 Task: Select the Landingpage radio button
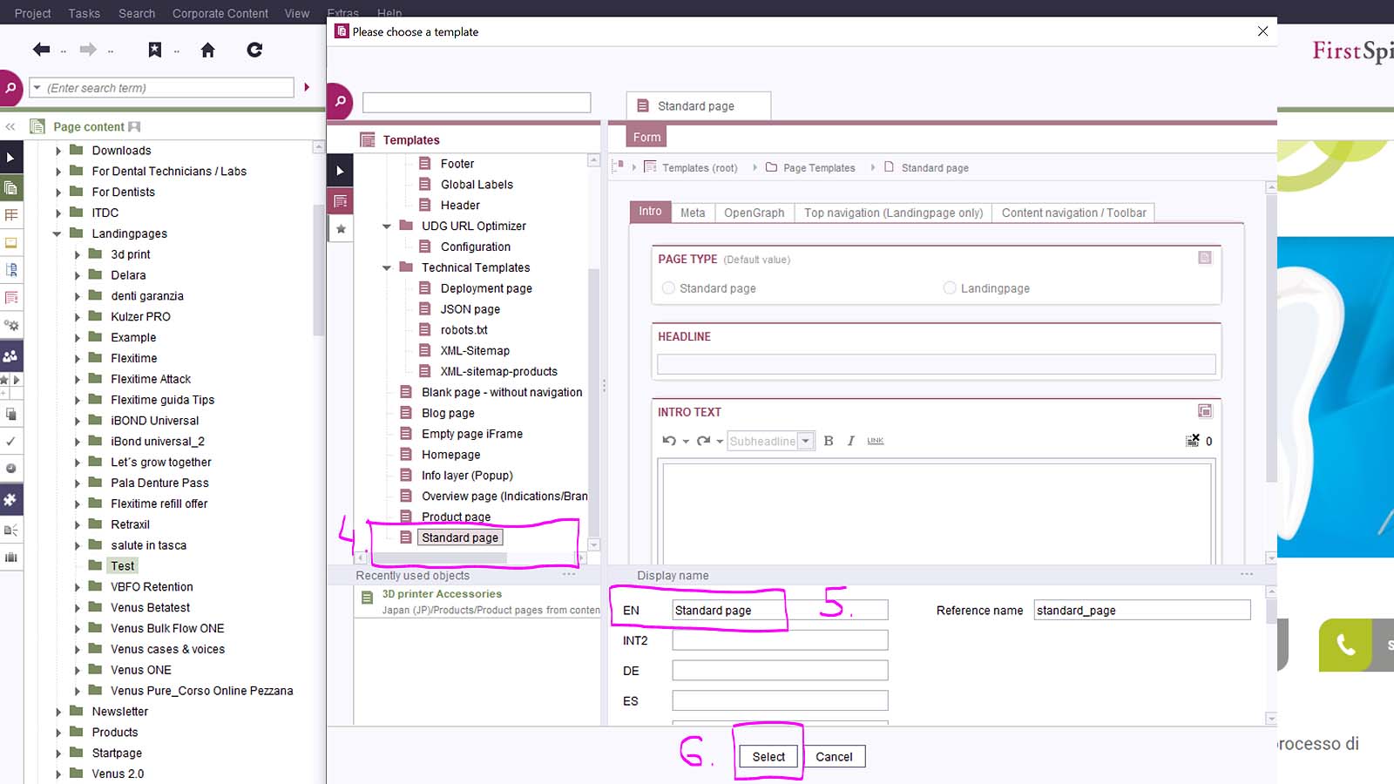(x=950, y=288)
